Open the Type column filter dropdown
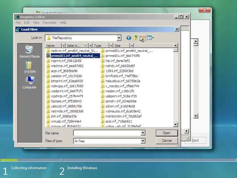 111,46
